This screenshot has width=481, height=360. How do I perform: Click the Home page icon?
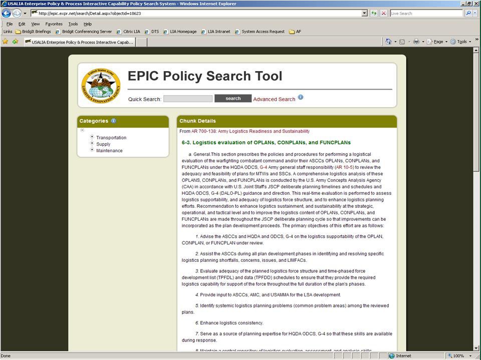388,42
